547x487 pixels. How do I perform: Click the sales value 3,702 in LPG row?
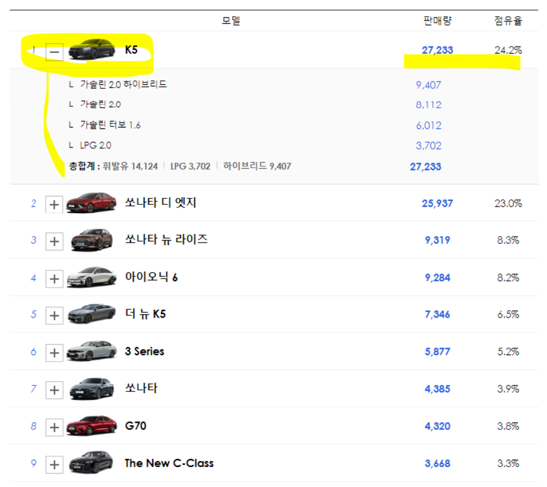[x=428, y=146]
